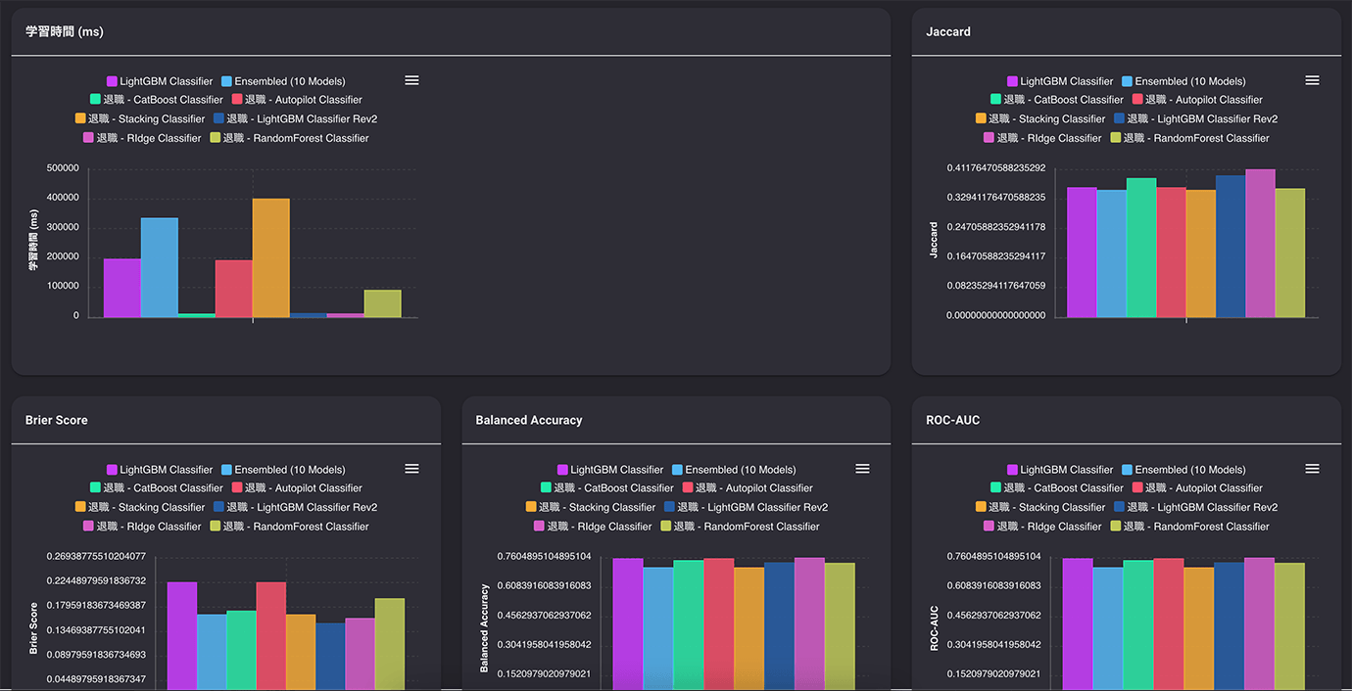Hide LightGBM Classifier Rev2 in Balanced Accuracy legend
The image size is (1352, 691).
[x=746, y=507]
